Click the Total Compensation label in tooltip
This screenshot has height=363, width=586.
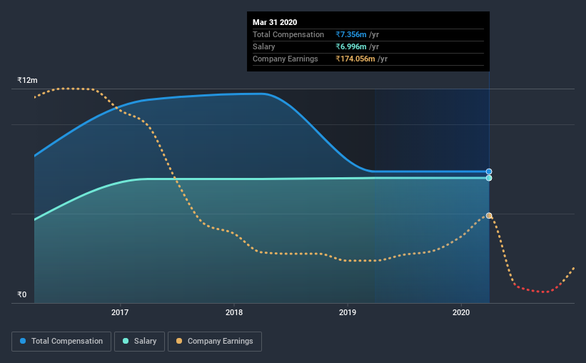(x=288, y=34)
